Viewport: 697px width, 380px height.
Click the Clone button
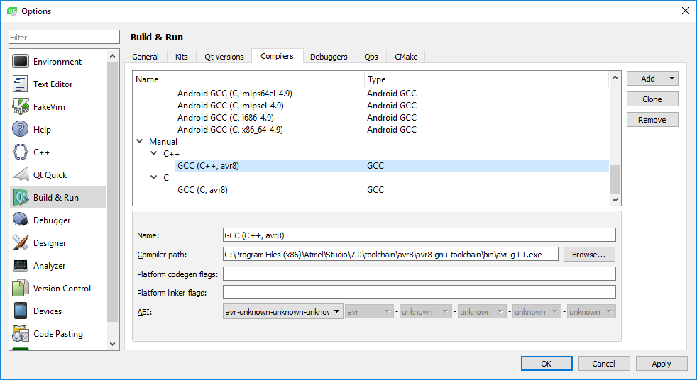[x=652, y=99]
